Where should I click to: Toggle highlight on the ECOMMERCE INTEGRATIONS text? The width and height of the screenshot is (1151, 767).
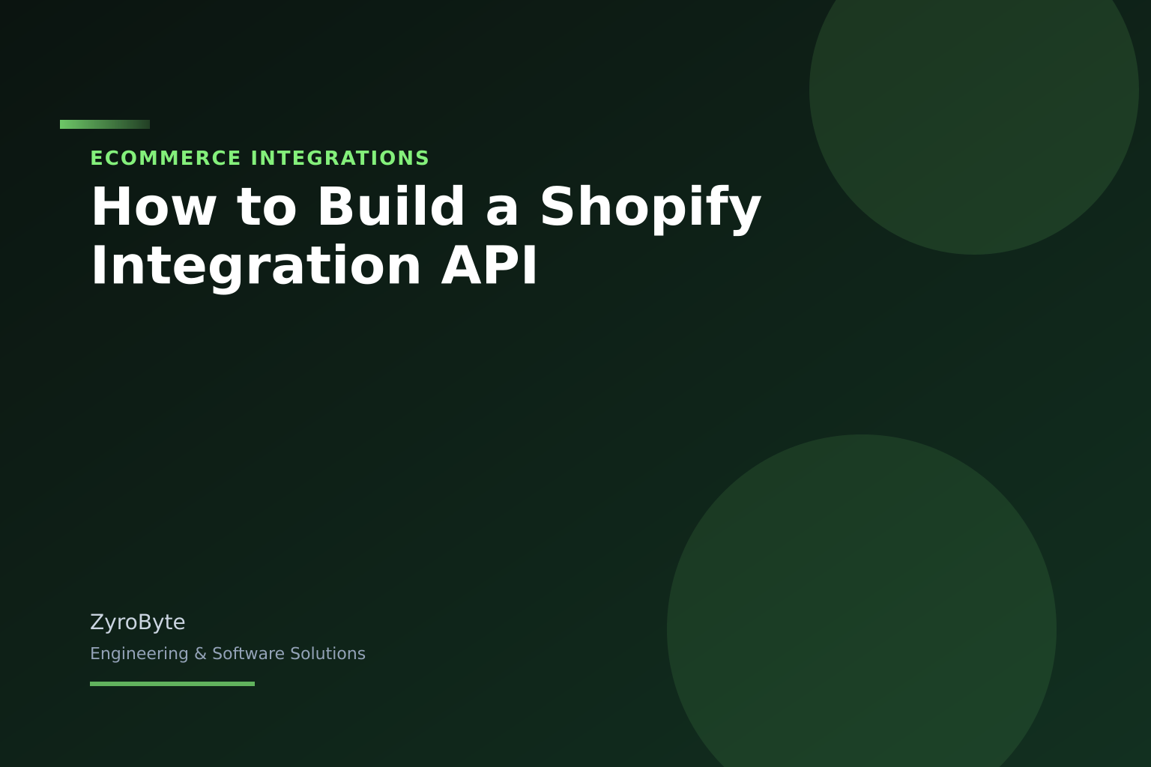pyautogui.click(x=260, y=158)
